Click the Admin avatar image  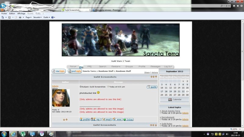[61, 98]
